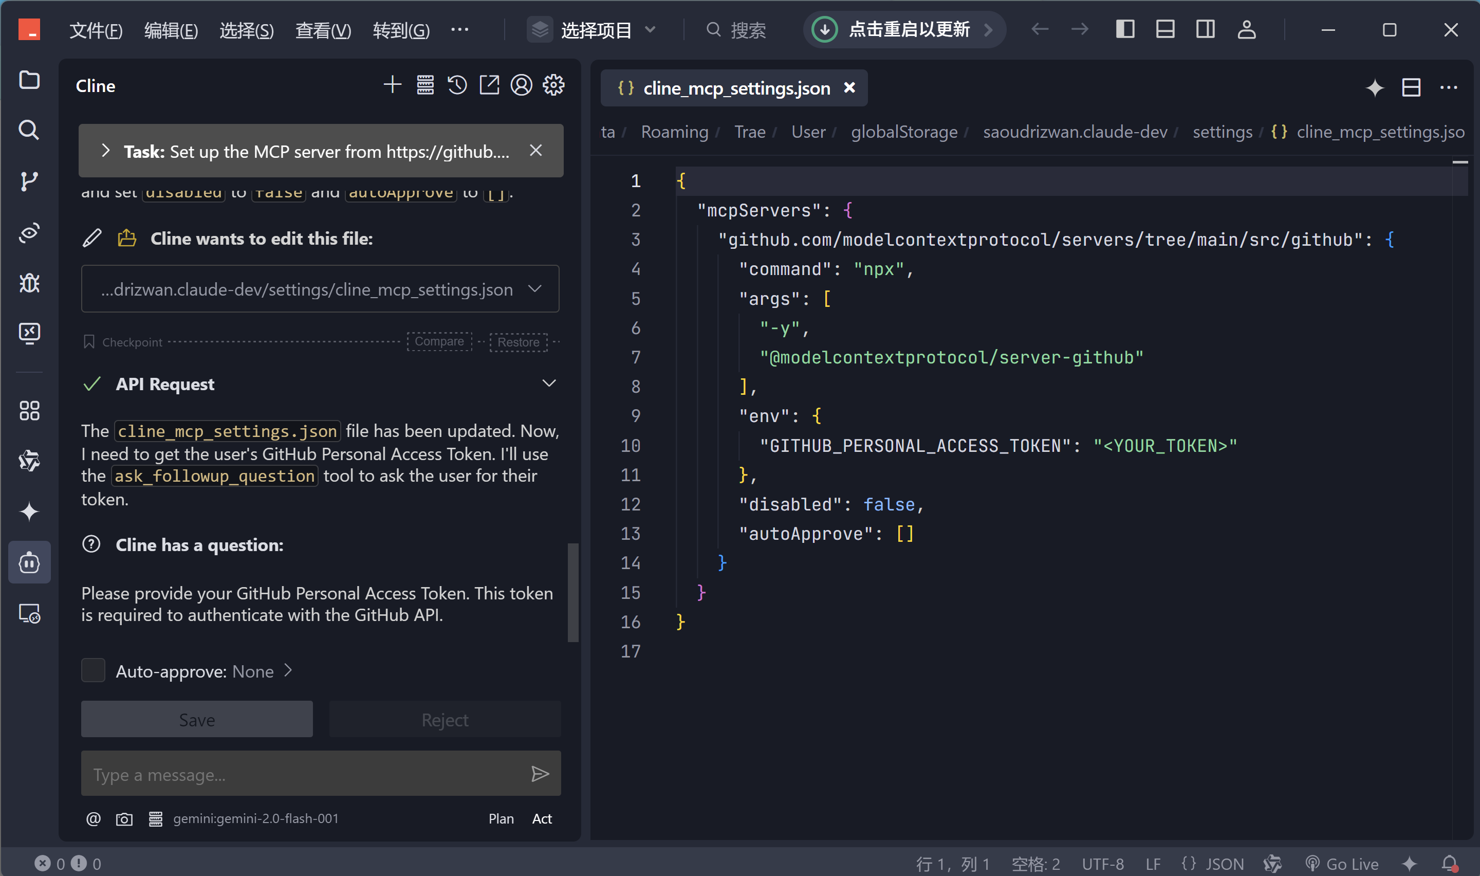Open the Cline history icon

tap(457, 85)
